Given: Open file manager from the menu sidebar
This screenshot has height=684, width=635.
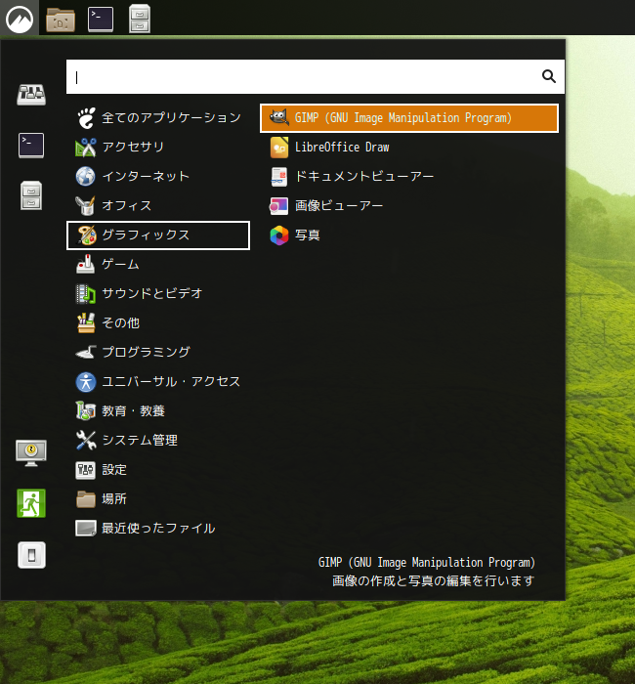Looking at the screenshot, I should click(x=31, y=195).
